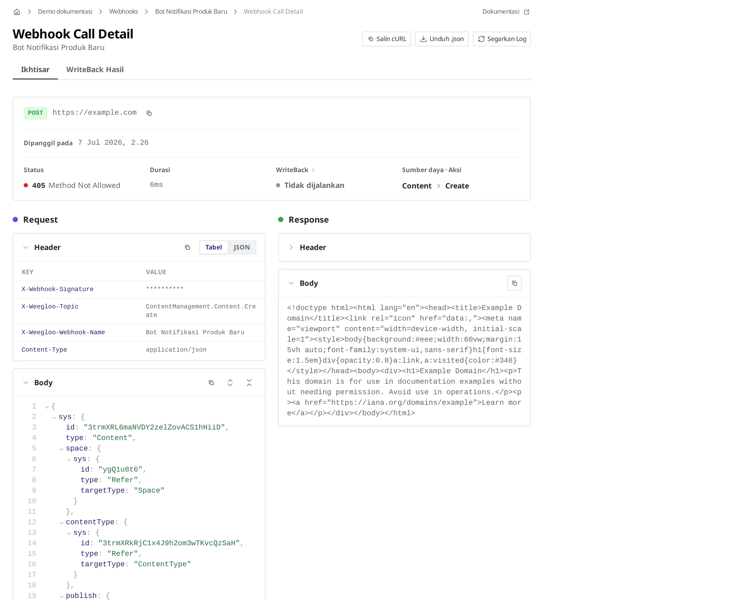Click the masked signature value asterisks

click(165, 288)
